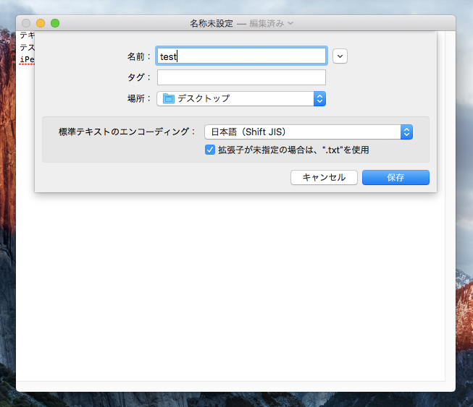Expand the save dialog with the chevron button
The image size is (473, 407).
tap(340, 56)
